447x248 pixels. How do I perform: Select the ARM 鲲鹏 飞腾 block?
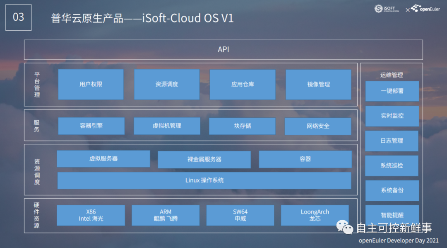(x=165, y=215)
